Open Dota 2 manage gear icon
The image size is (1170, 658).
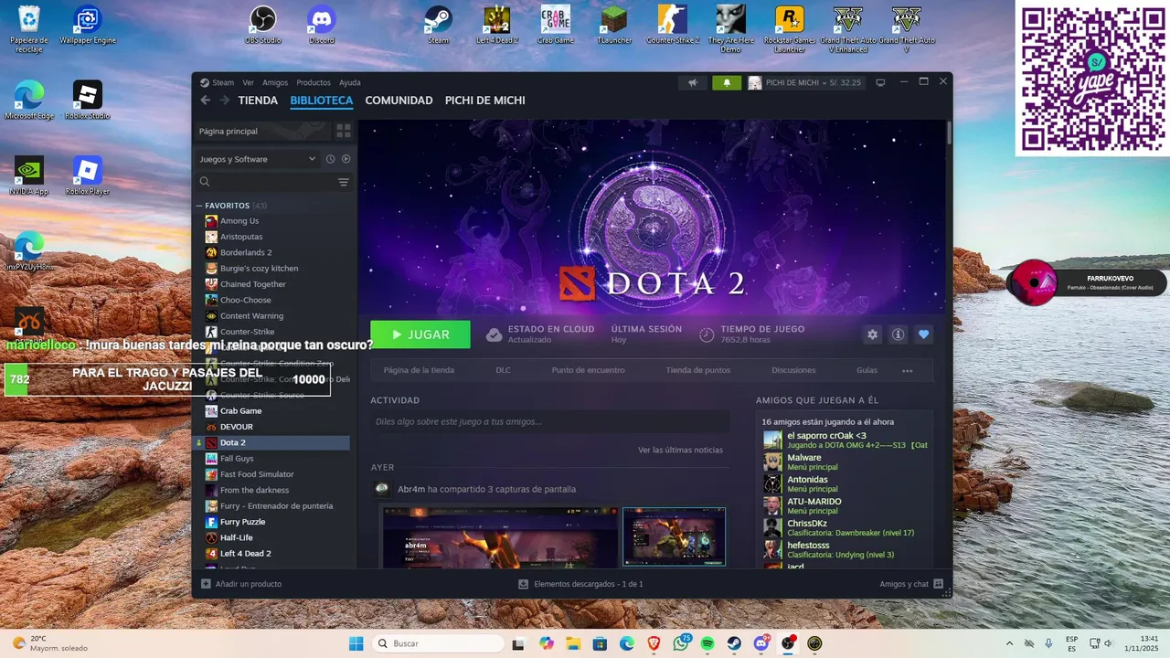pos(872,334)
